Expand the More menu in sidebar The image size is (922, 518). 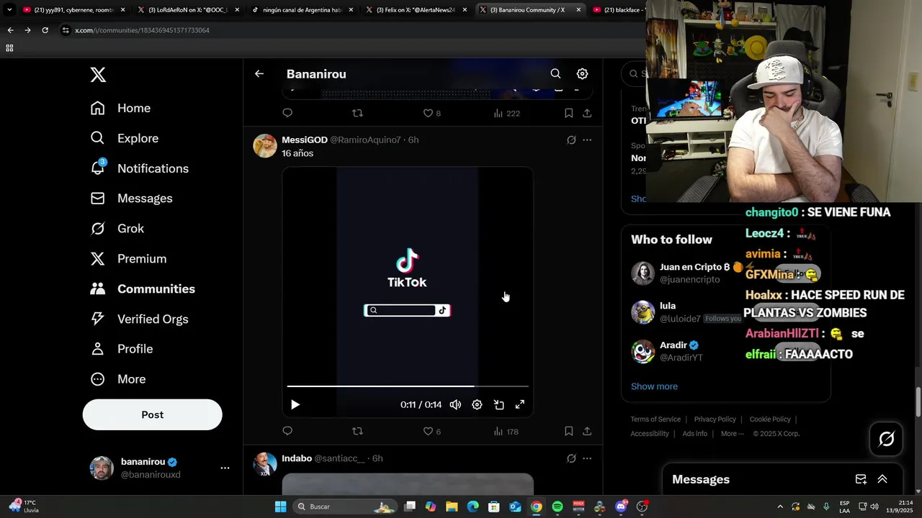pyautogui.click(x=117, y=379)
